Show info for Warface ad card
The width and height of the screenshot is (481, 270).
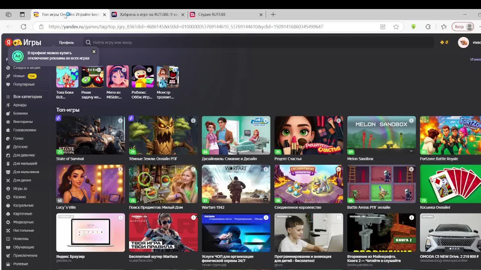tap(193, 217)
